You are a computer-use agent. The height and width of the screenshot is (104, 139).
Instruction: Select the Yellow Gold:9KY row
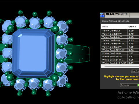tap(120, 31)
